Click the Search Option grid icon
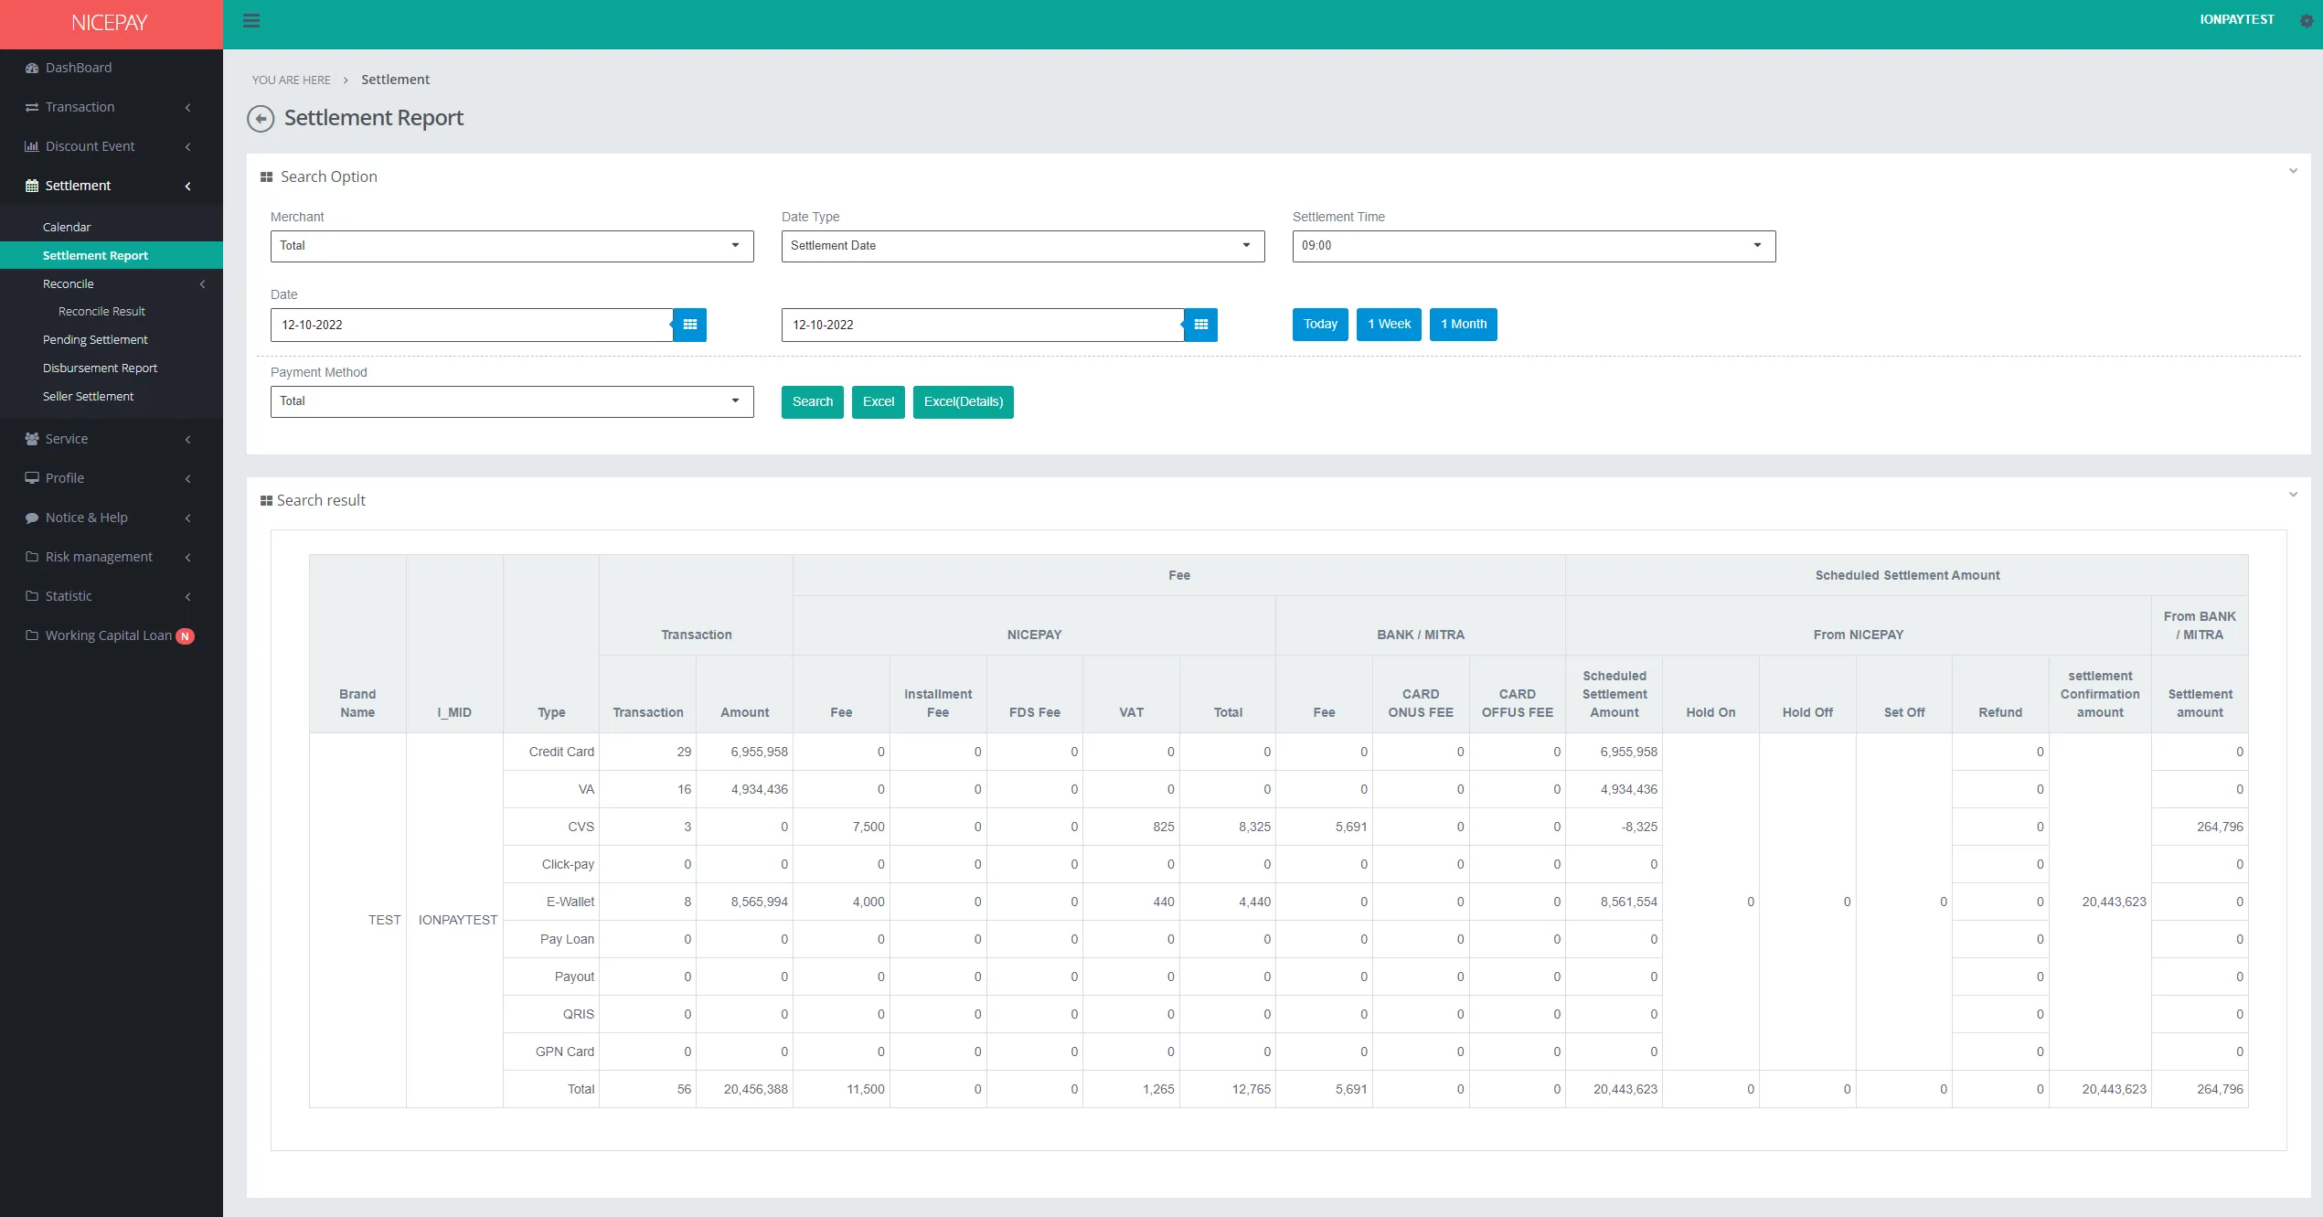Screen dimensions: 2323x1217 267,177
